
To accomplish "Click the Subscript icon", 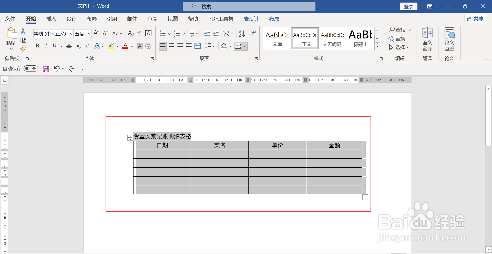I will point(78,46).
